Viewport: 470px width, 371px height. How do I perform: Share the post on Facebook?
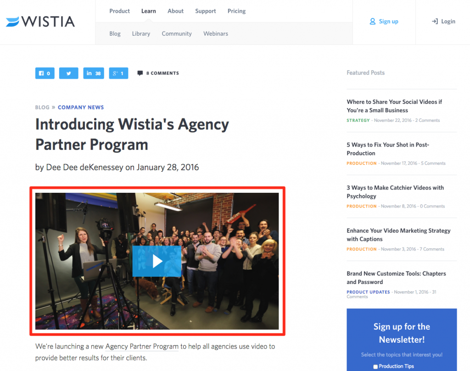click(x=45, y=73)
